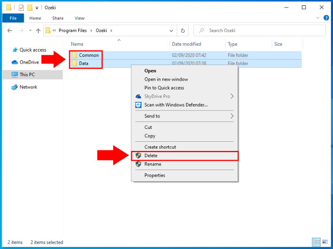333x249 pixels.
Task: Open the File ribbon tab
Action: click(x=13, y=18)
